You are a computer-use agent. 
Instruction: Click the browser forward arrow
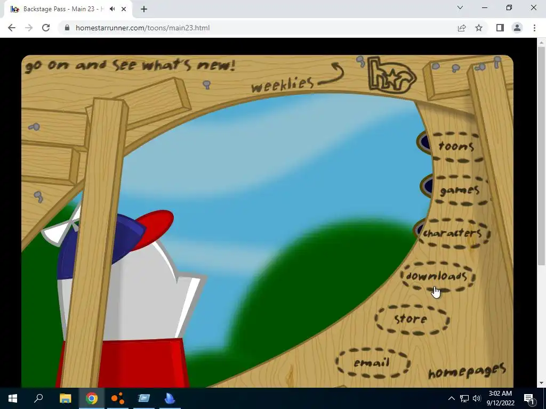point(29,28)
